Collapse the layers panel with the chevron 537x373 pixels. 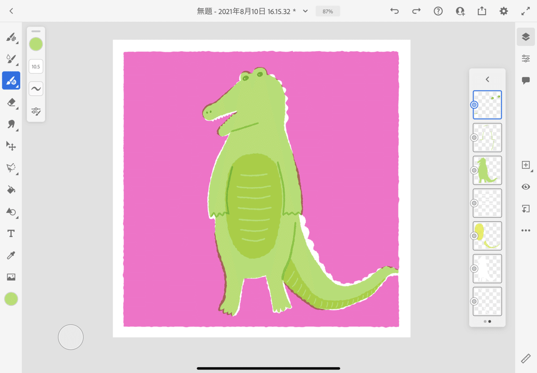click(x=487, y=79)
